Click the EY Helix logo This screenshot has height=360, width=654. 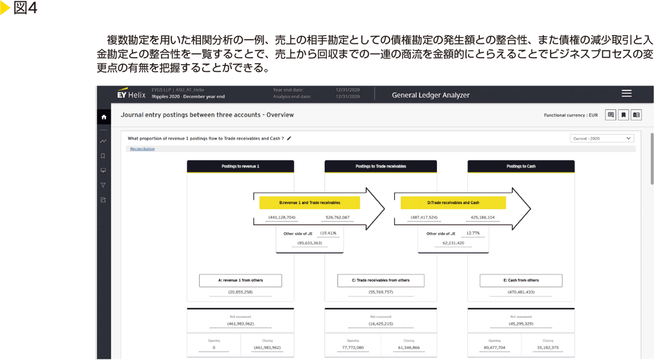[x=131, y=94]
